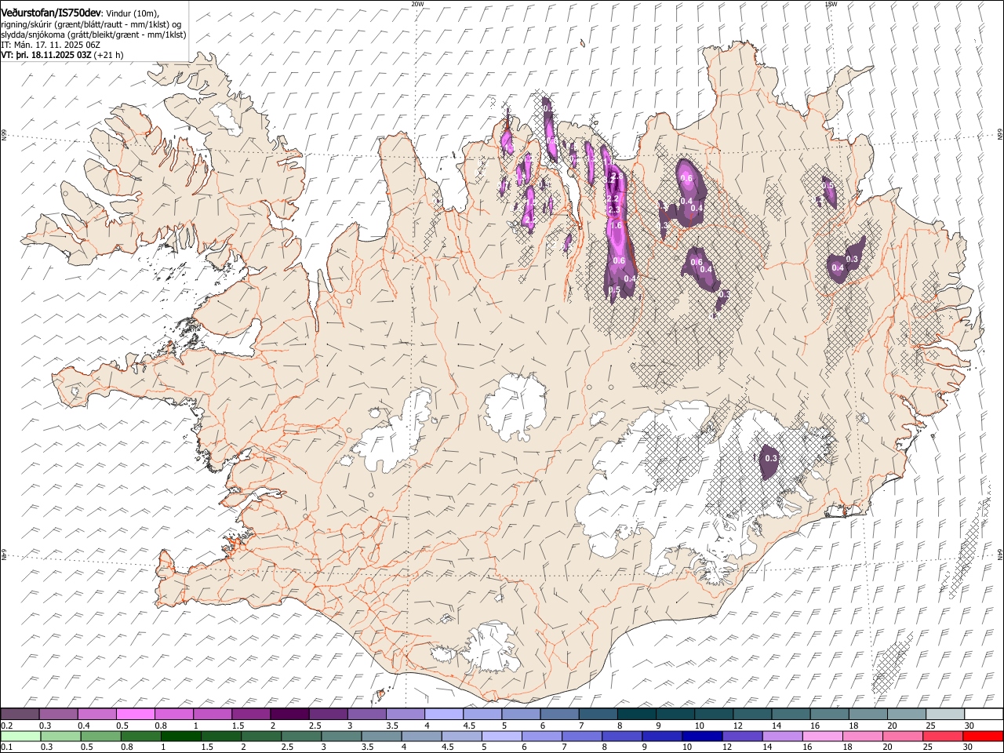The height and width of the screenshot is (753, 1004).
Task: Click the lavender 4 swatch in upper legend row
Action: click(444, 715)
